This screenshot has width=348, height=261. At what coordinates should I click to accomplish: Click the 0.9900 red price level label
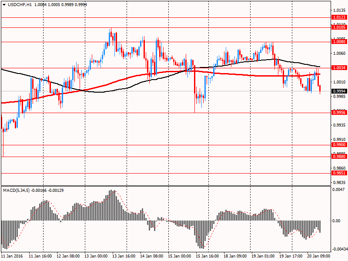(x=339, y=145)
